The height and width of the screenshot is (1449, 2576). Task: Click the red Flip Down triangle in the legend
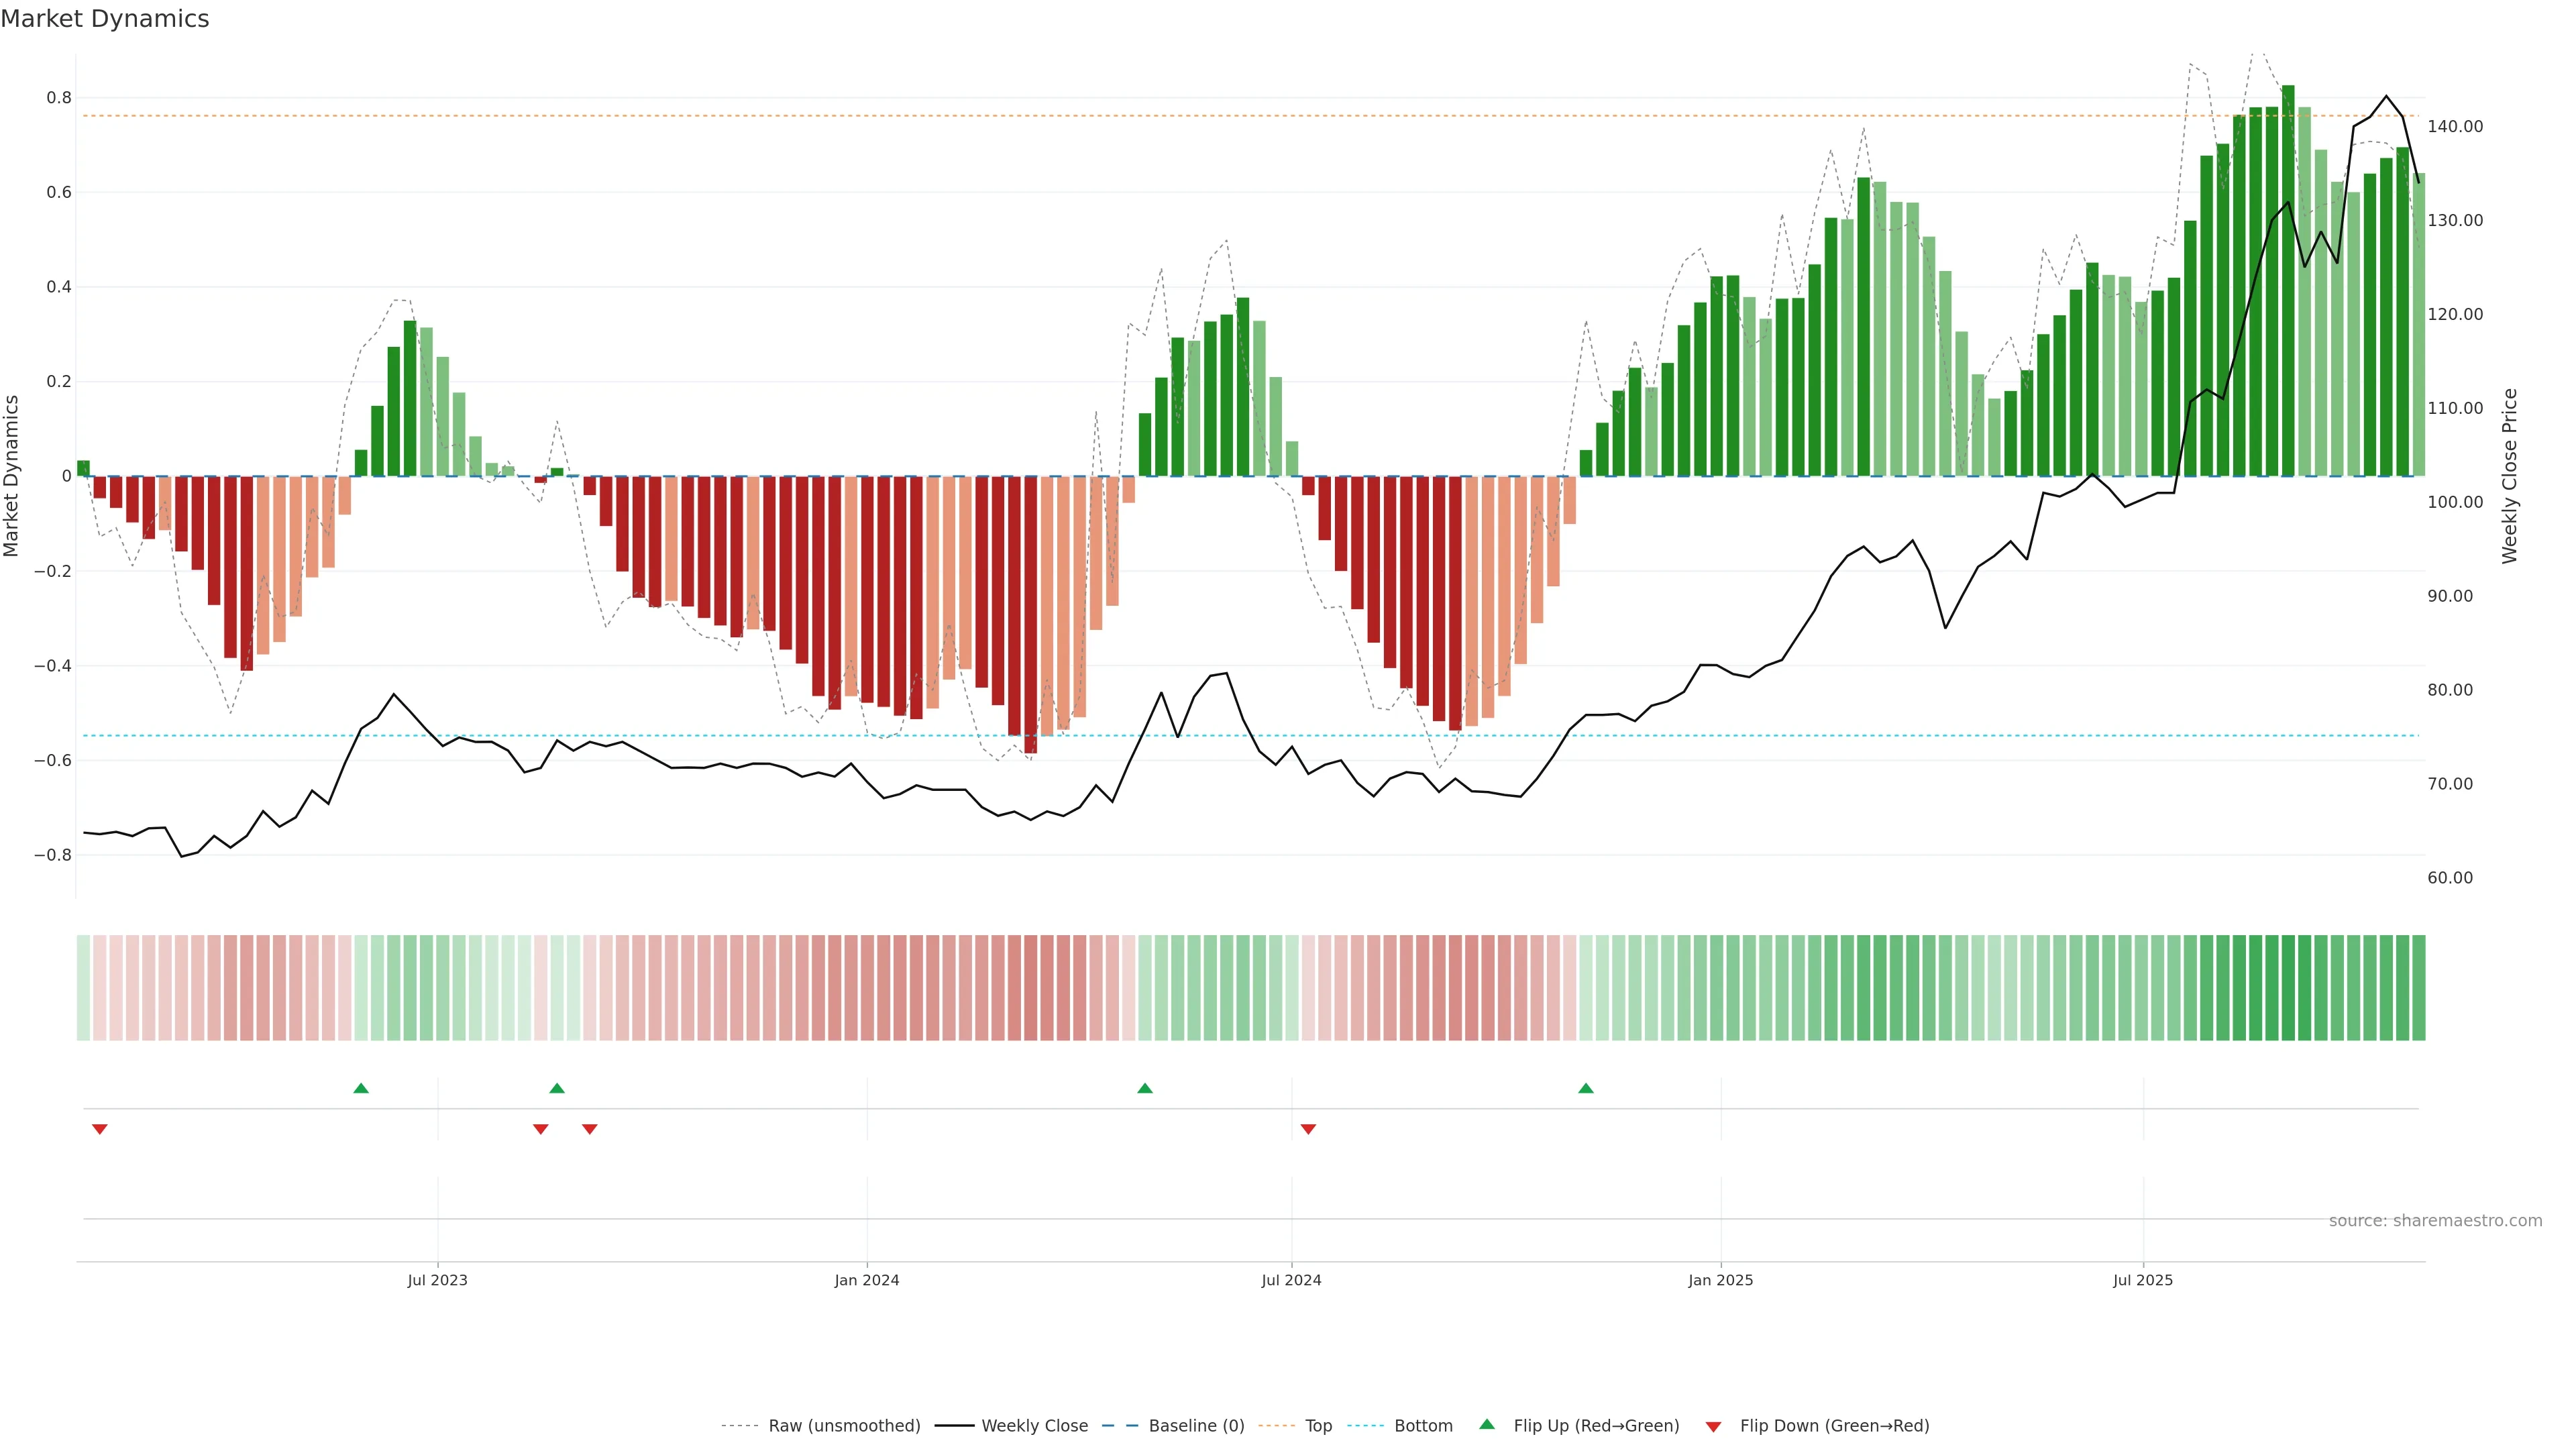1713,1426
